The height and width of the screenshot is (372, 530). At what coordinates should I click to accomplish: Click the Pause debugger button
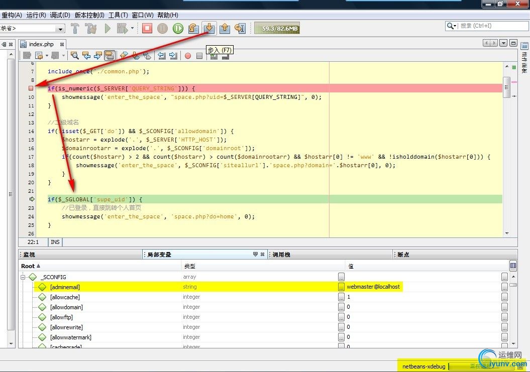pos(163,29)
